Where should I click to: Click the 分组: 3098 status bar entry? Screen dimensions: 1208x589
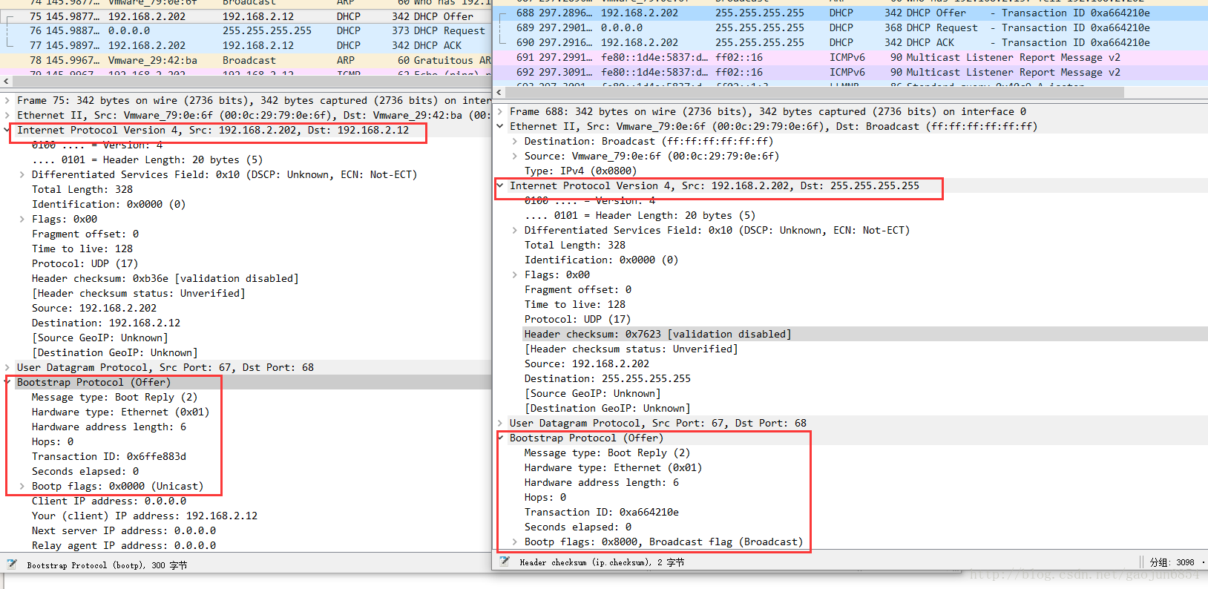click(1172, 562)
